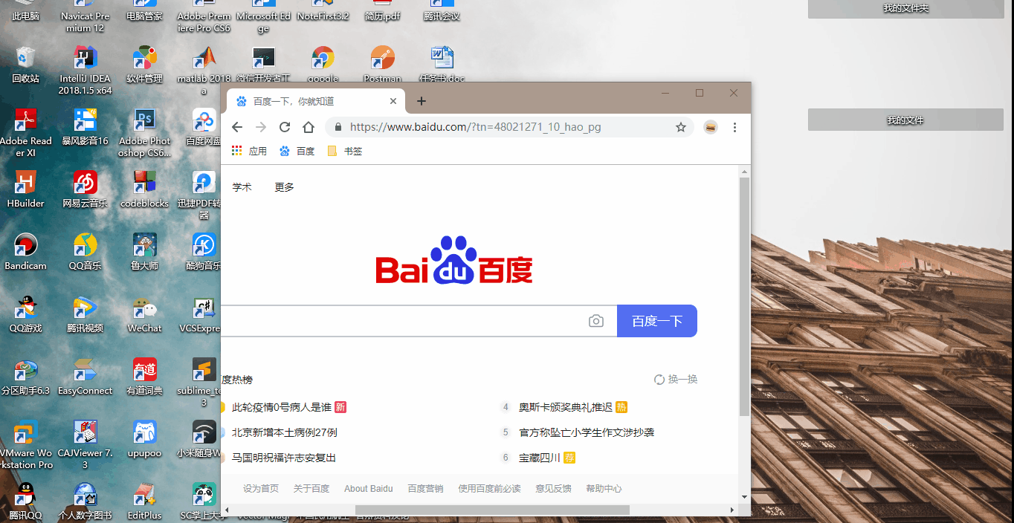
Task: Open 腾讯视频 desktop shortcut
Action: [x=85, y=314]
